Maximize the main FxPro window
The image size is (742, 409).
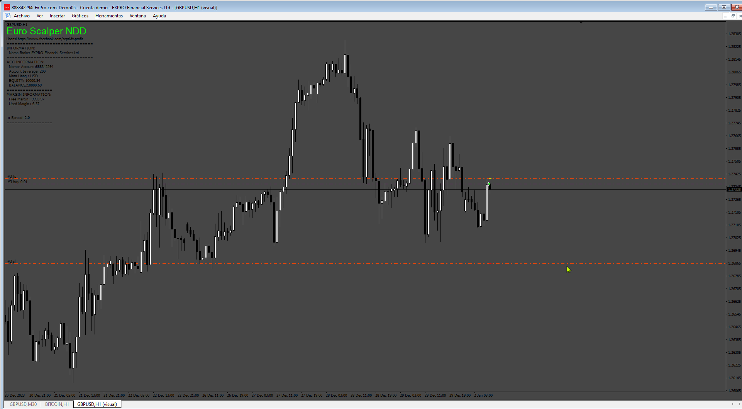click(724, 7)
